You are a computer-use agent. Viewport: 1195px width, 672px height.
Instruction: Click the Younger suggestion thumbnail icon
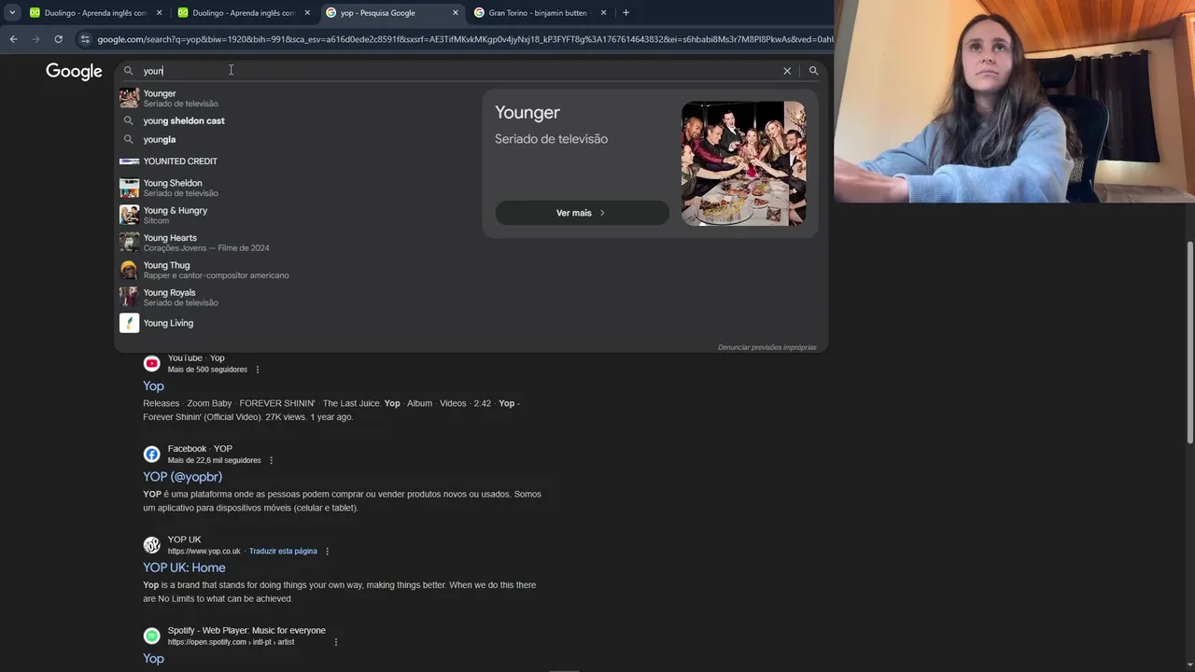click(x=129, y=98)
